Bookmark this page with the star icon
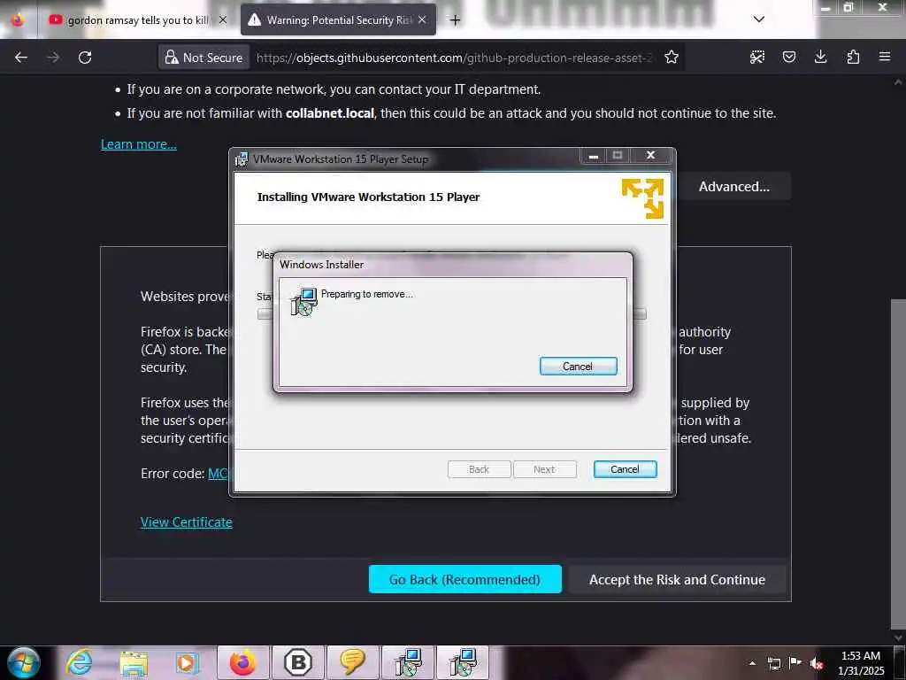Screen dimensions: 906x680 coord(671,58)
